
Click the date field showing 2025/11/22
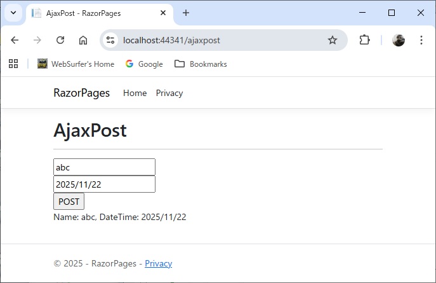coord(104,184)
